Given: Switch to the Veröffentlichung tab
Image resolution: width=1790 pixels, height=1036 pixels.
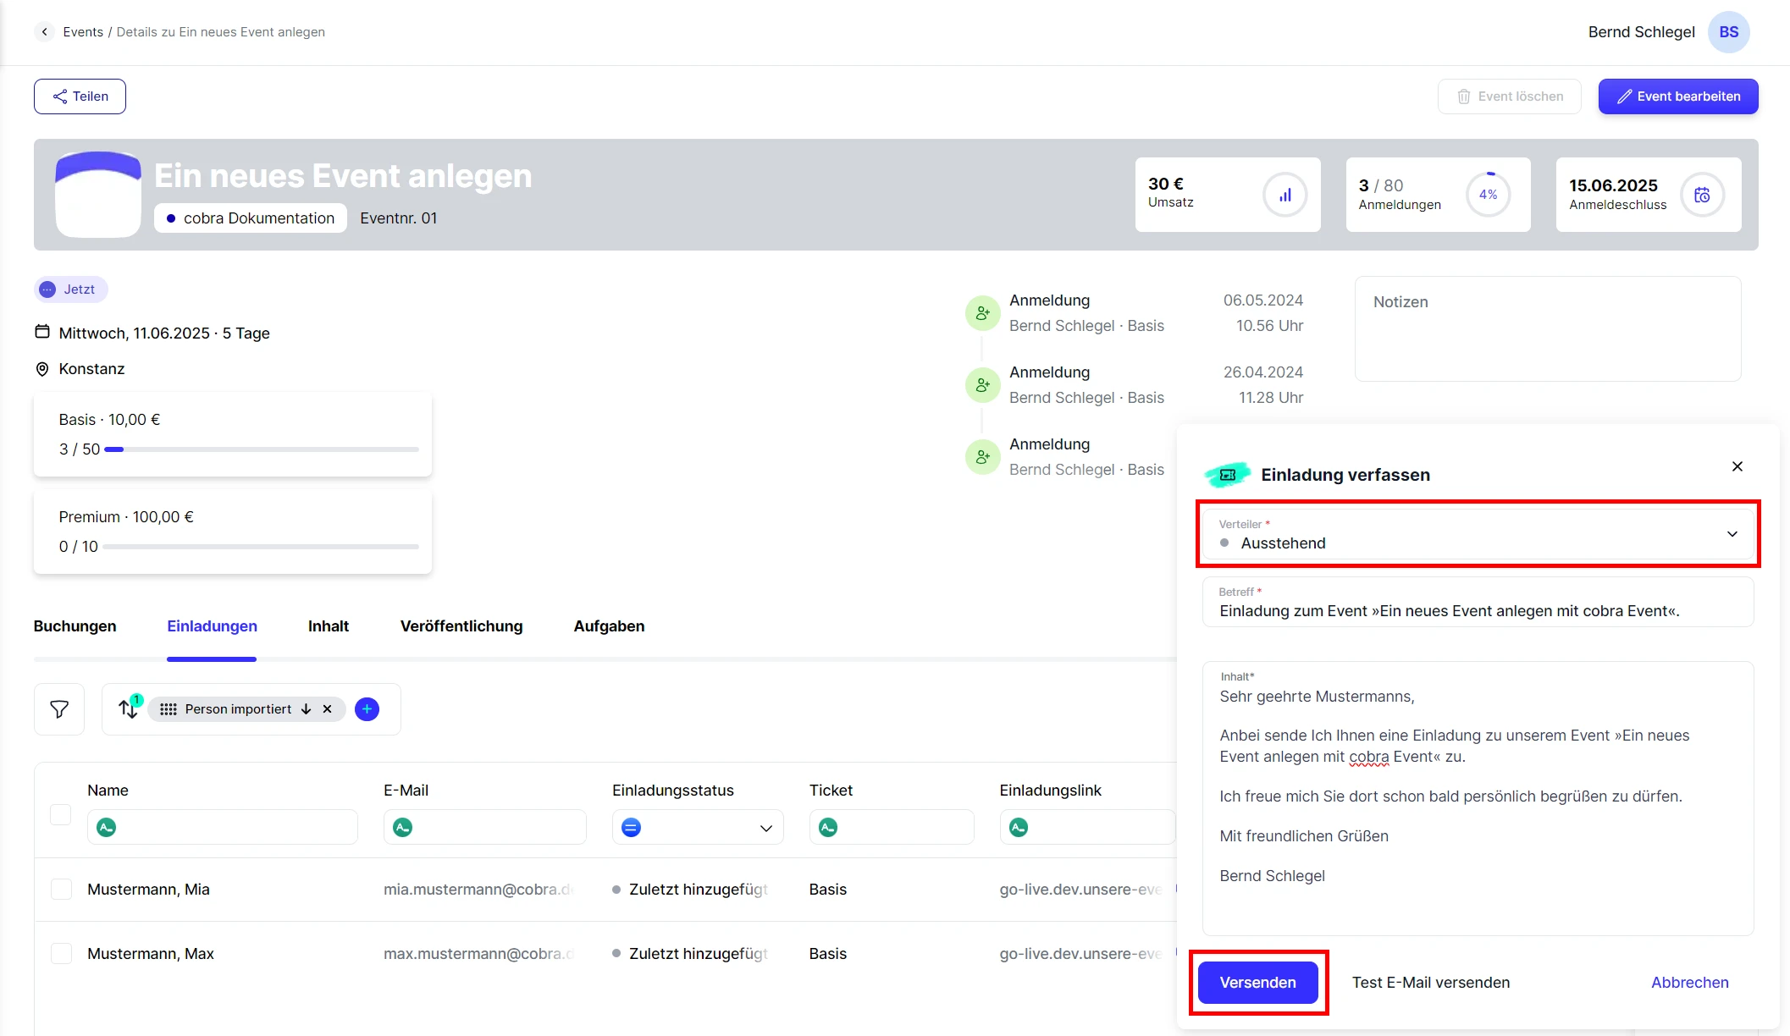Looking at the screenshot, I should pos(461,626).
